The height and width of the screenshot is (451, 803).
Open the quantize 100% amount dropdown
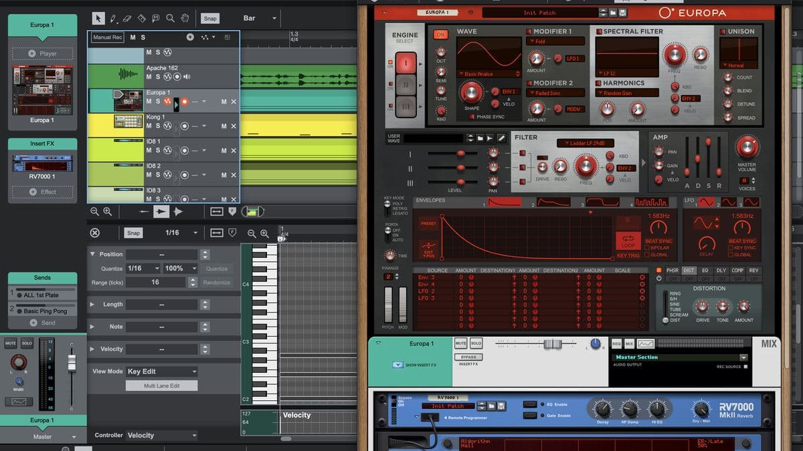click(x=180, y=268)
